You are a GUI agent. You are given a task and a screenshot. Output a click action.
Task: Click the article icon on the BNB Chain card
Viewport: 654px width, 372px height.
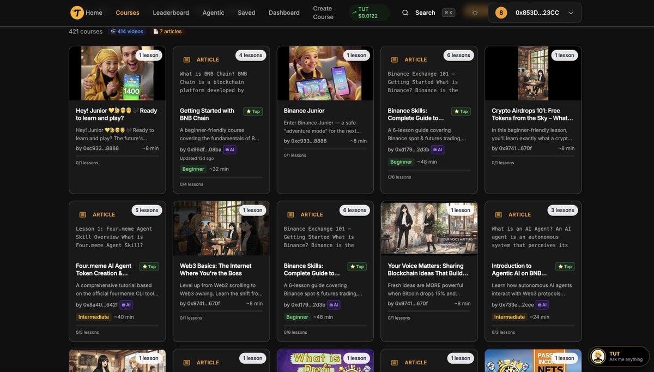pyautogui.click(x=186, y=59)
